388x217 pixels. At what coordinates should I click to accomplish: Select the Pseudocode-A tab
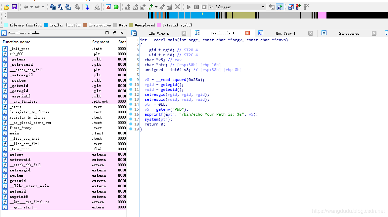[x=222, y=33]
